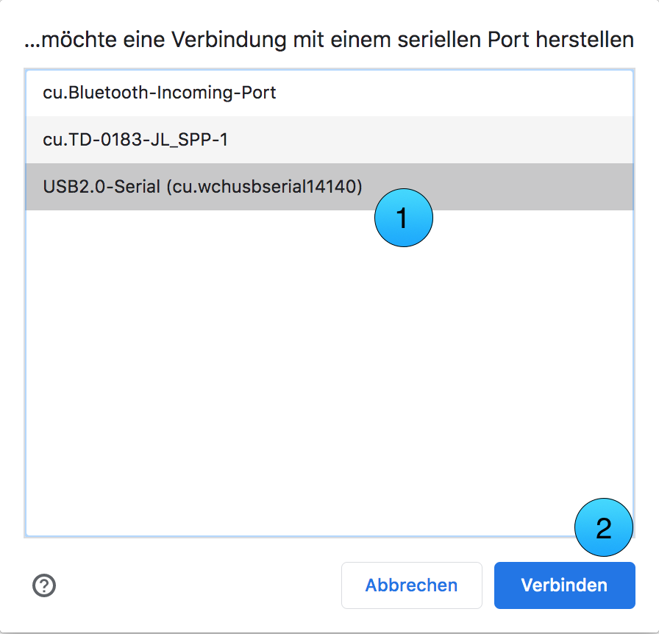Click the number 2 marker above Verbinden
Screen dimensions: 659x634
coord(604,527)
